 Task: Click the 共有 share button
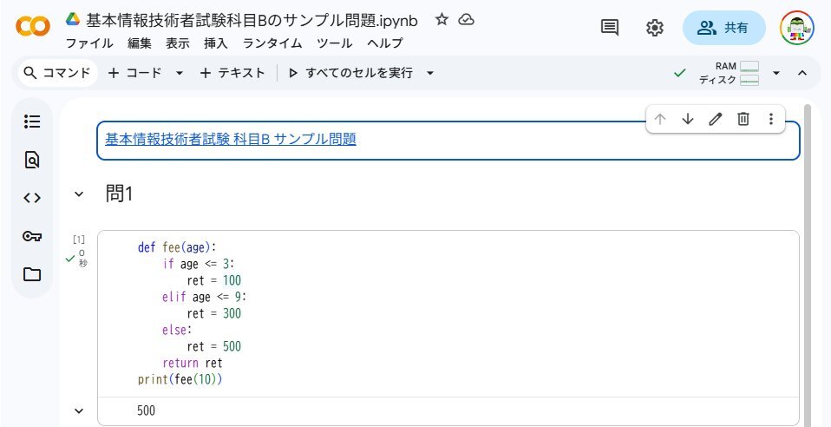click(x=724, y=28)
